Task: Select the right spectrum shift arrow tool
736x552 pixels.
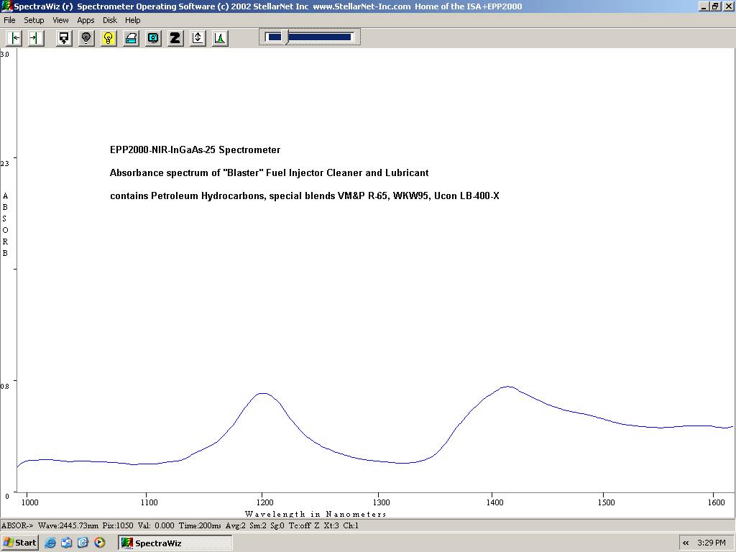Action: coord(35,38)
